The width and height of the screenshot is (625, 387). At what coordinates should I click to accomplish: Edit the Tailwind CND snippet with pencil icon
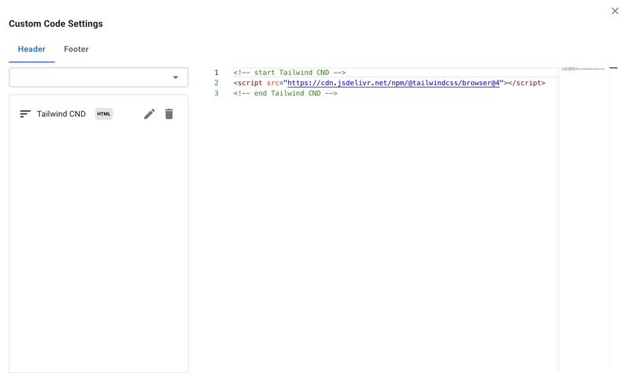(x=149, y=114)
